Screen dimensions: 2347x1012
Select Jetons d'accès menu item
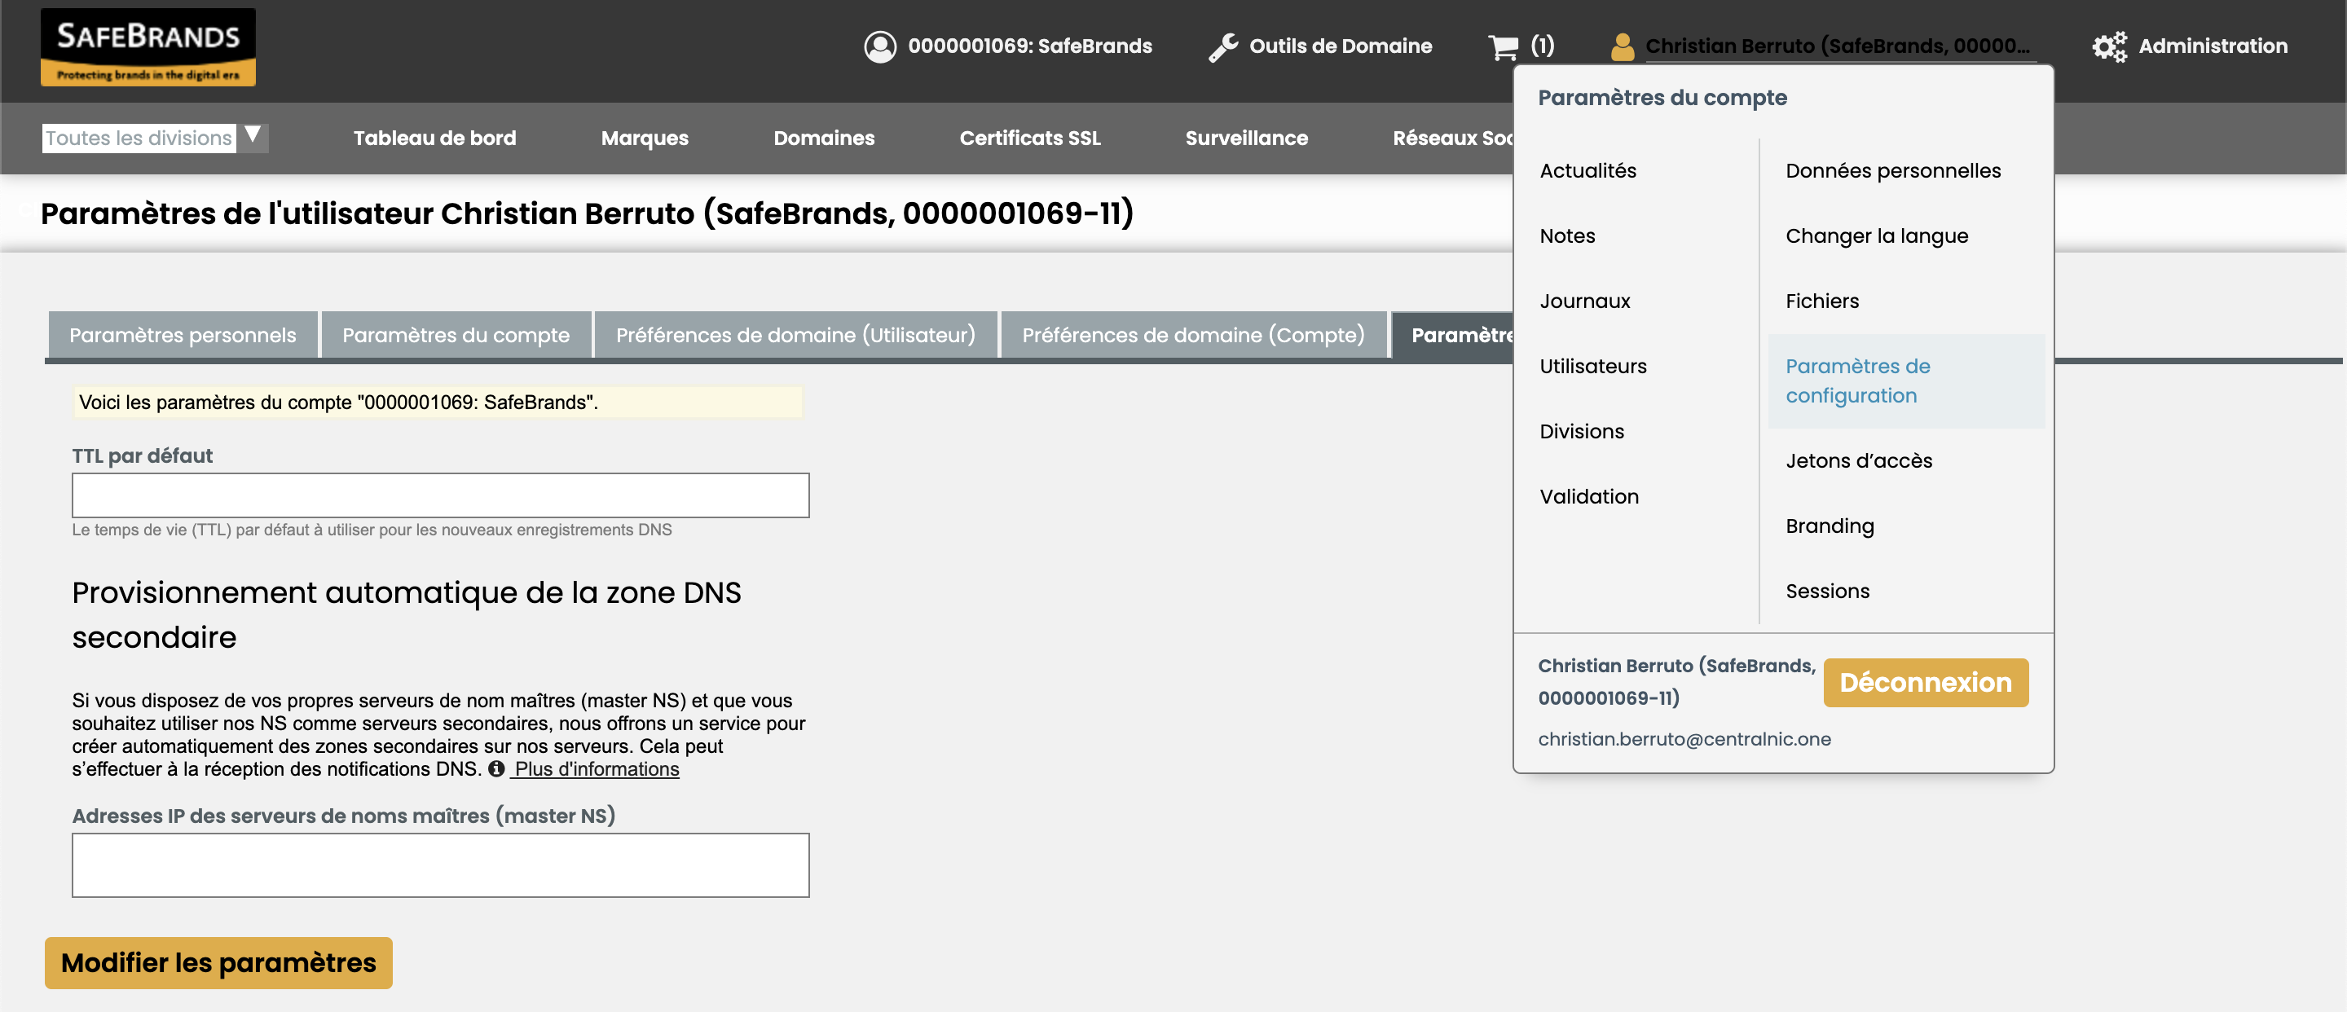click(x=1859, y=460)
